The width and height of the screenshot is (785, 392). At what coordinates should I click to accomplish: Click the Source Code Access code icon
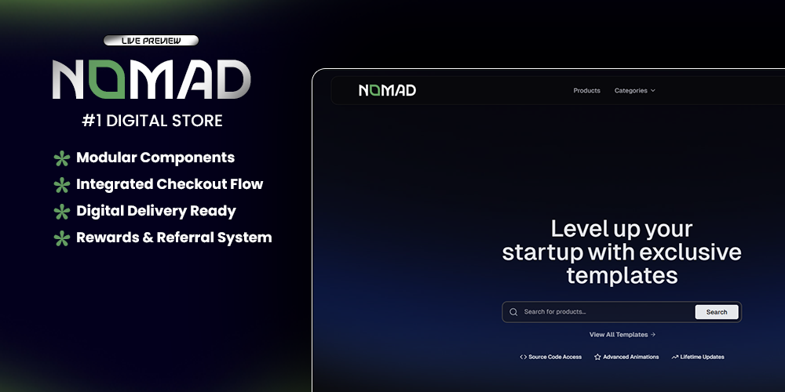tap(523, 357)
